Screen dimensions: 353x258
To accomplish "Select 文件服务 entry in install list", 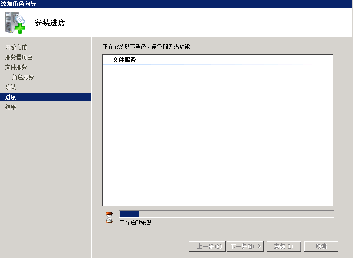I will 124,60.
